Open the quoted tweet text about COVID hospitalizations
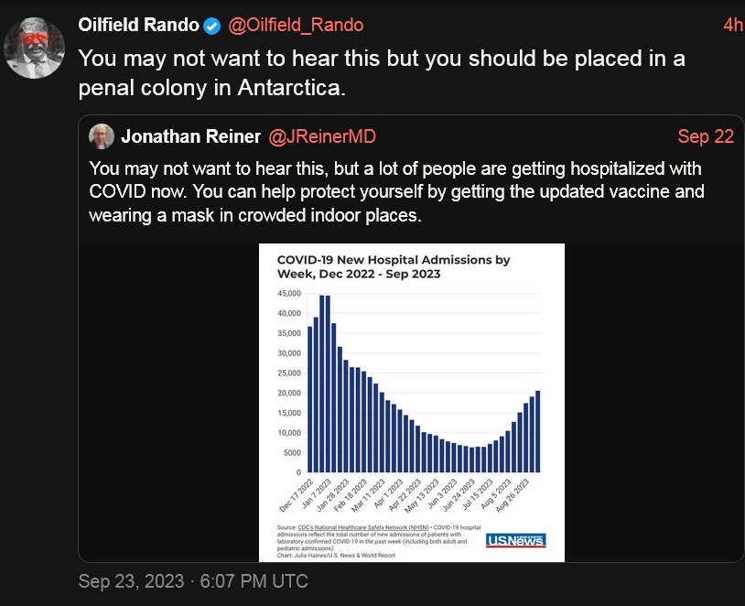This screenshot has width=745, height=606. pos(396,192)
